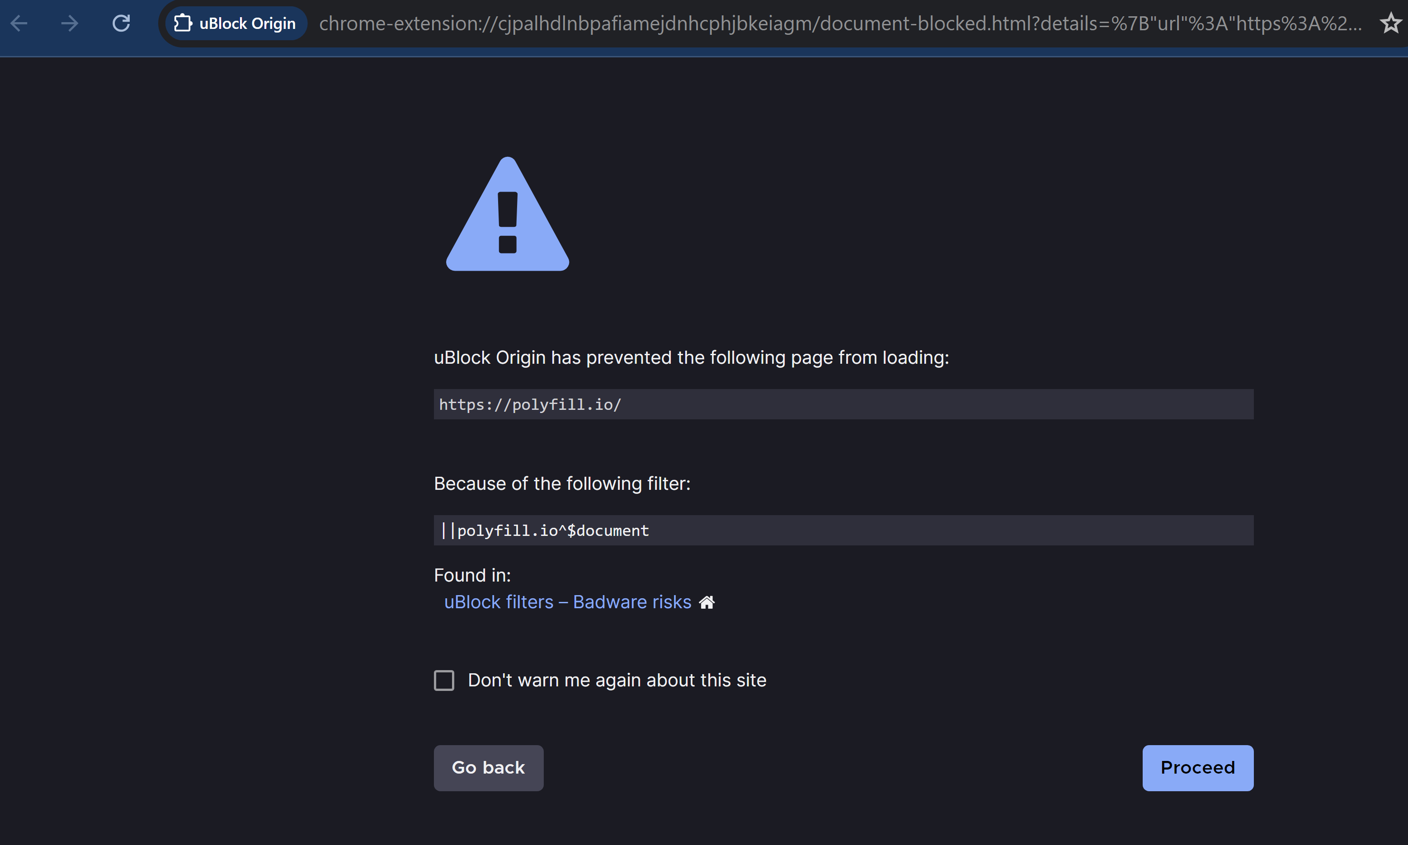Open the uBlock filters – Badware risks link

[567, 602]
